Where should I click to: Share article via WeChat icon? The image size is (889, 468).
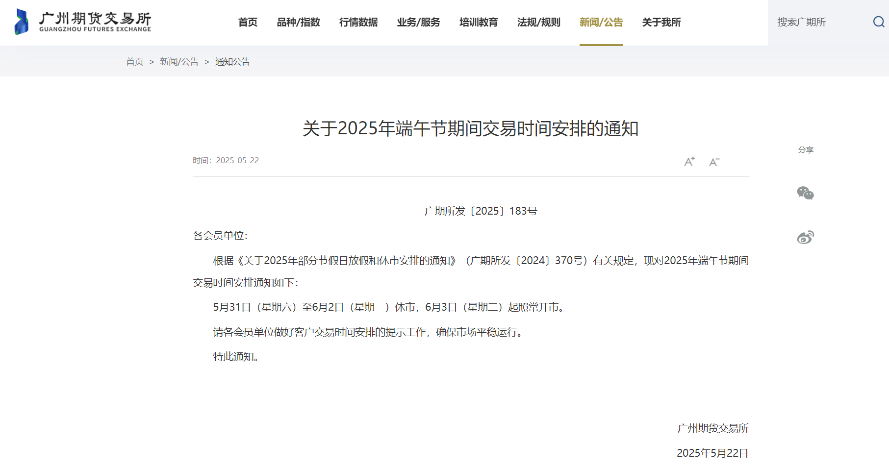805,193
